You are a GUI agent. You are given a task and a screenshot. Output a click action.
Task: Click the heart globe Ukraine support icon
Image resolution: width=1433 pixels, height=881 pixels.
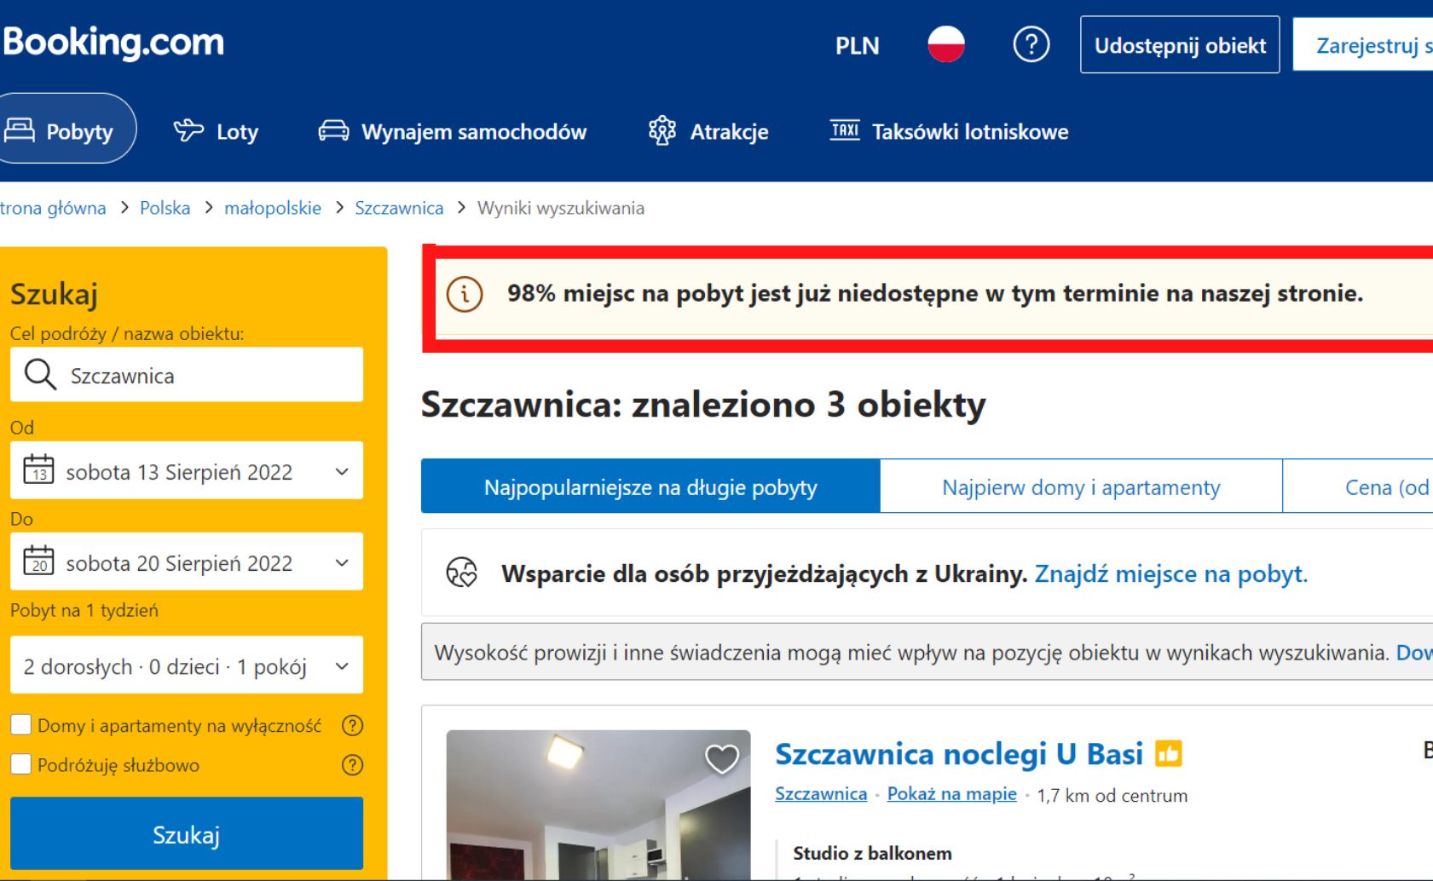(x=462, y=573)
